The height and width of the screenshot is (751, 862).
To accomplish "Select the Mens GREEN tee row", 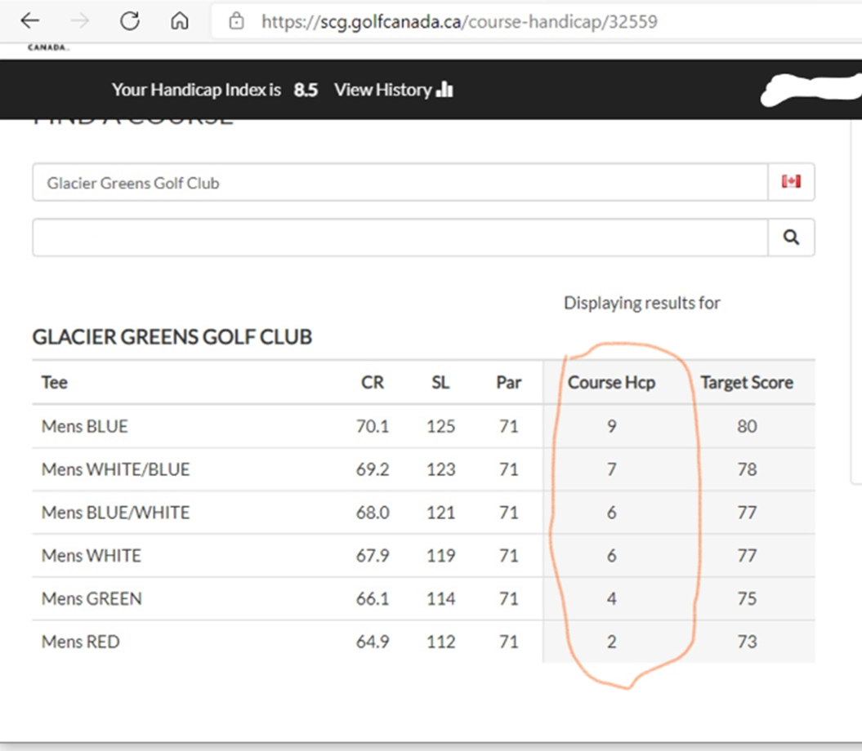I will [92, 598].
